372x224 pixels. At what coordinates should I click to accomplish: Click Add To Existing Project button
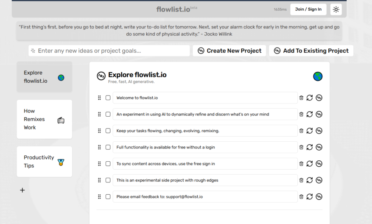click(x=311, y=51)
